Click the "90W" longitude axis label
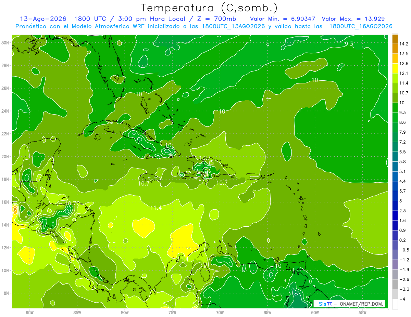The width and height of the screenshot is (411, 317). click(x=29, y=313)
